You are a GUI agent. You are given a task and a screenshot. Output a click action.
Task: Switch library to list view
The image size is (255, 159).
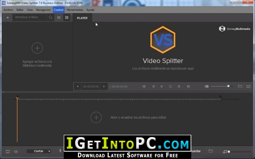click(59, 18)
